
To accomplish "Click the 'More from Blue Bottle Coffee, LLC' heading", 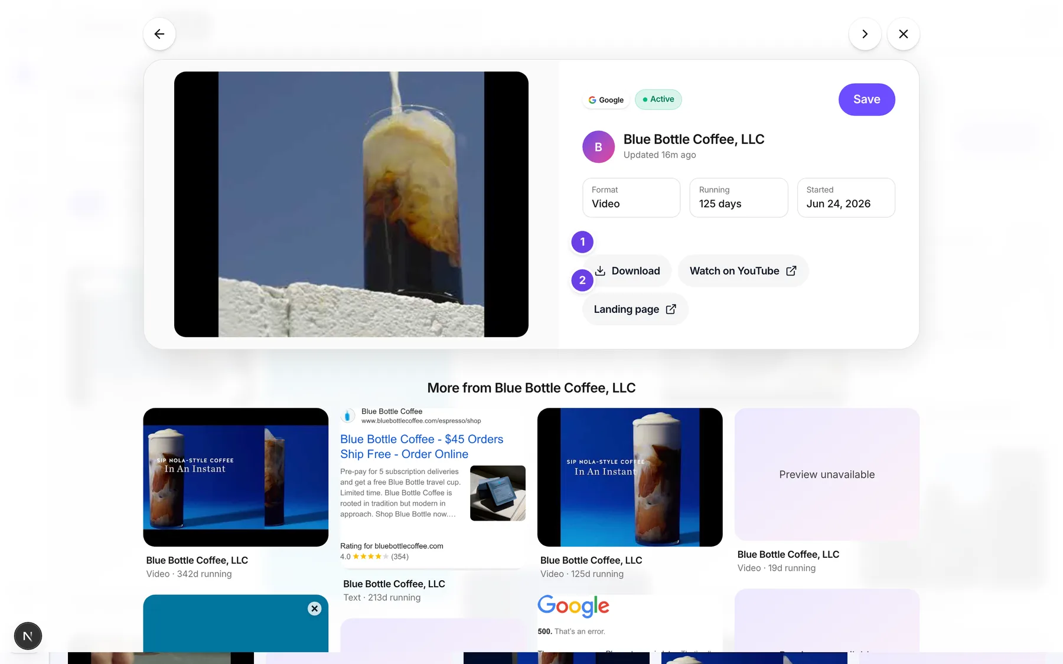I will 531,388.
